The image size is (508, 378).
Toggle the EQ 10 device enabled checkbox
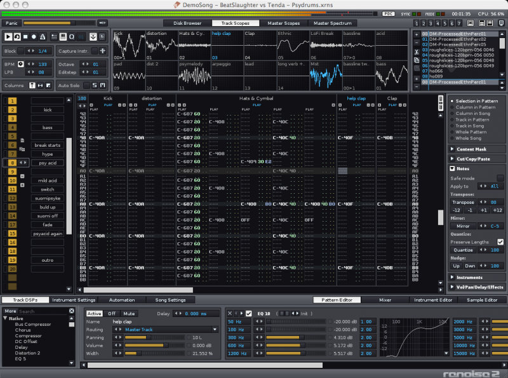click(x=249, y=313)
